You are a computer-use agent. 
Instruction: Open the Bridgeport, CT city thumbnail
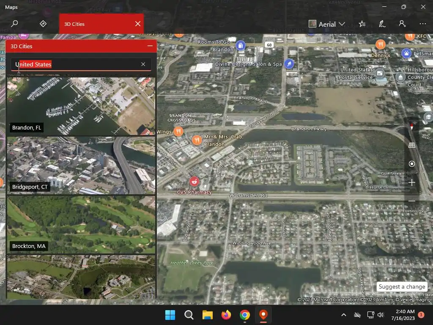(x=81, y=165)
